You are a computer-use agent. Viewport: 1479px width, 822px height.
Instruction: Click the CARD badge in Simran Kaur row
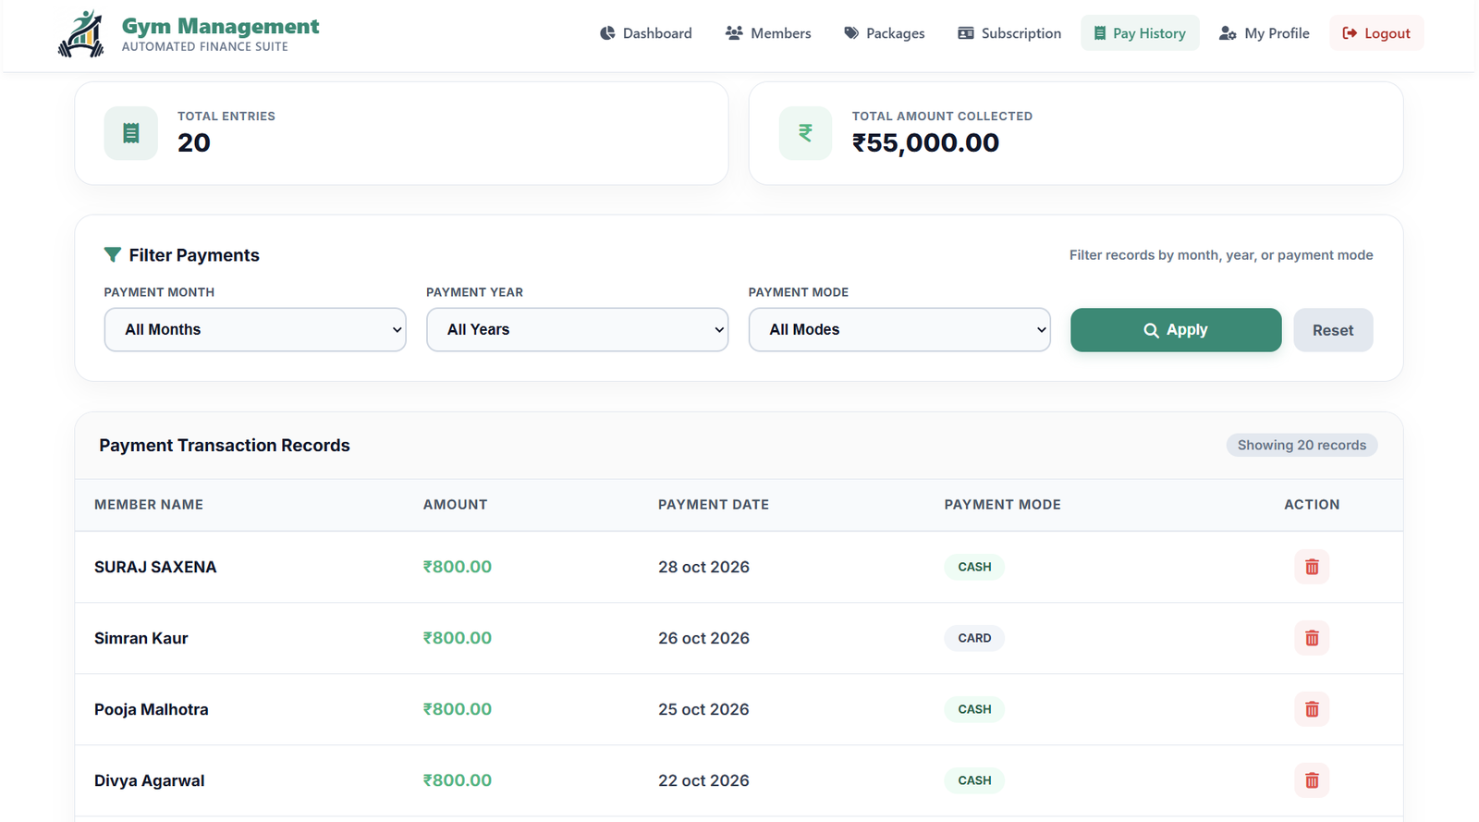click(974, 638)
